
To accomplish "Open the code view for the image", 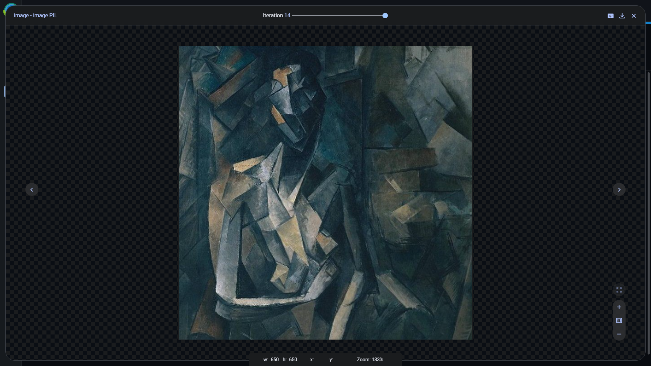I will [611, 16].
